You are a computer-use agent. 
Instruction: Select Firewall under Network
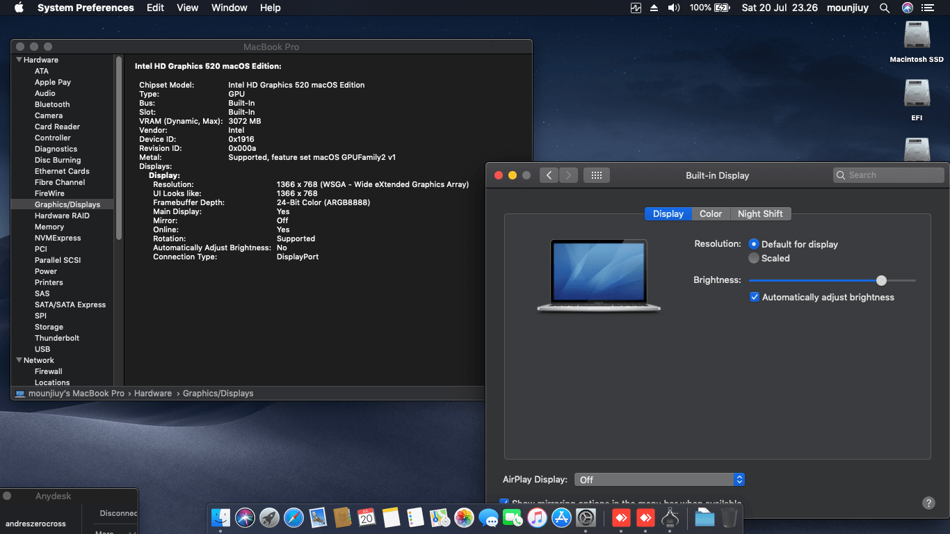coord(49,371)
